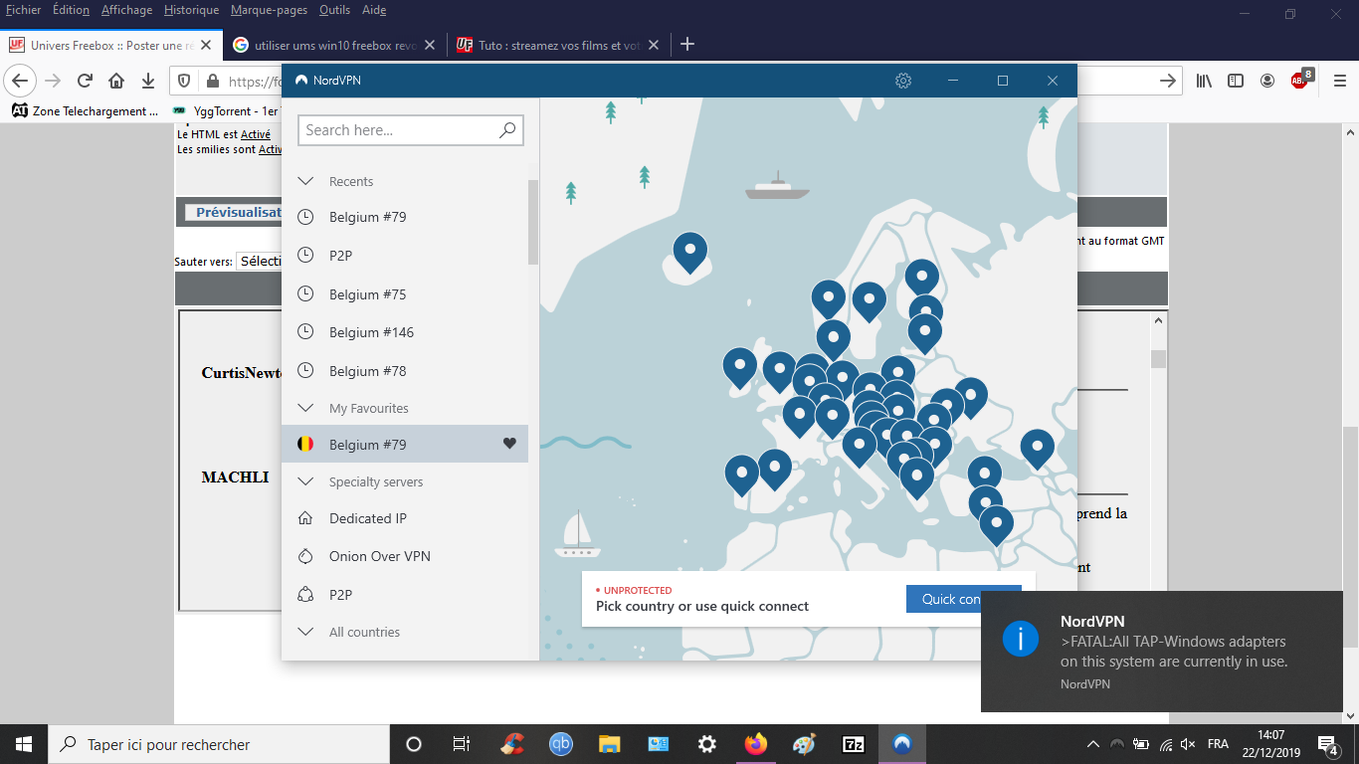Image resolution: width=1359 pixels, height=764 pixels.
Task: Open Zone Telechargement bookmark
Action: click(x=86, y=111)
